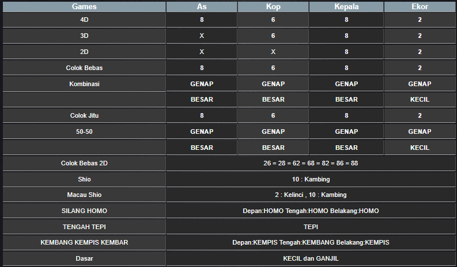Click the As column header
This screenshot has height=267, width=457.
(x=202, y=6)
